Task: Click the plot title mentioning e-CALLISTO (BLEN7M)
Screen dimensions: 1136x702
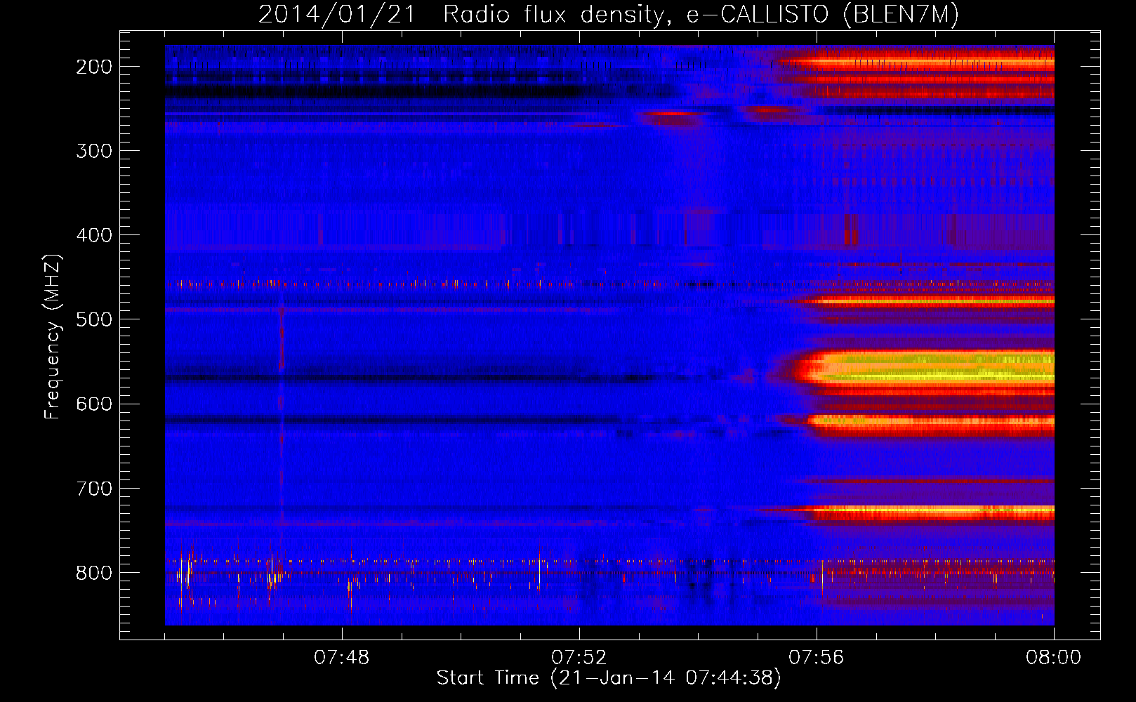Action: pyautogui.click(x=608, y=14)
